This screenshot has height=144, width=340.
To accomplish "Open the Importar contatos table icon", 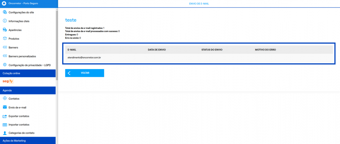I will [x=4, y=125].
